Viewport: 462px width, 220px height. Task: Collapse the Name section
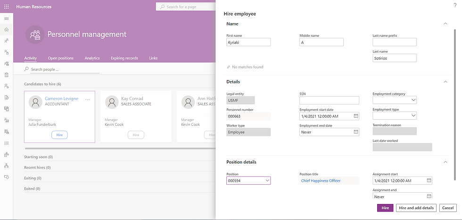pos(445,24)
